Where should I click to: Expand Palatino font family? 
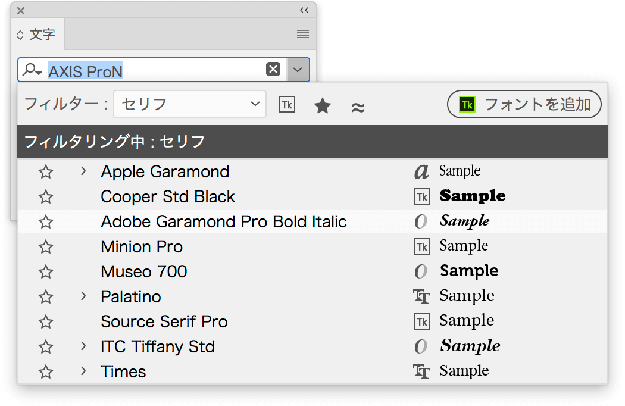pos(83,296)
